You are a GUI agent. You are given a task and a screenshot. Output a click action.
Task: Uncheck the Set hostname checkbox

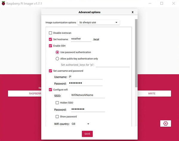tap(50, 39)
